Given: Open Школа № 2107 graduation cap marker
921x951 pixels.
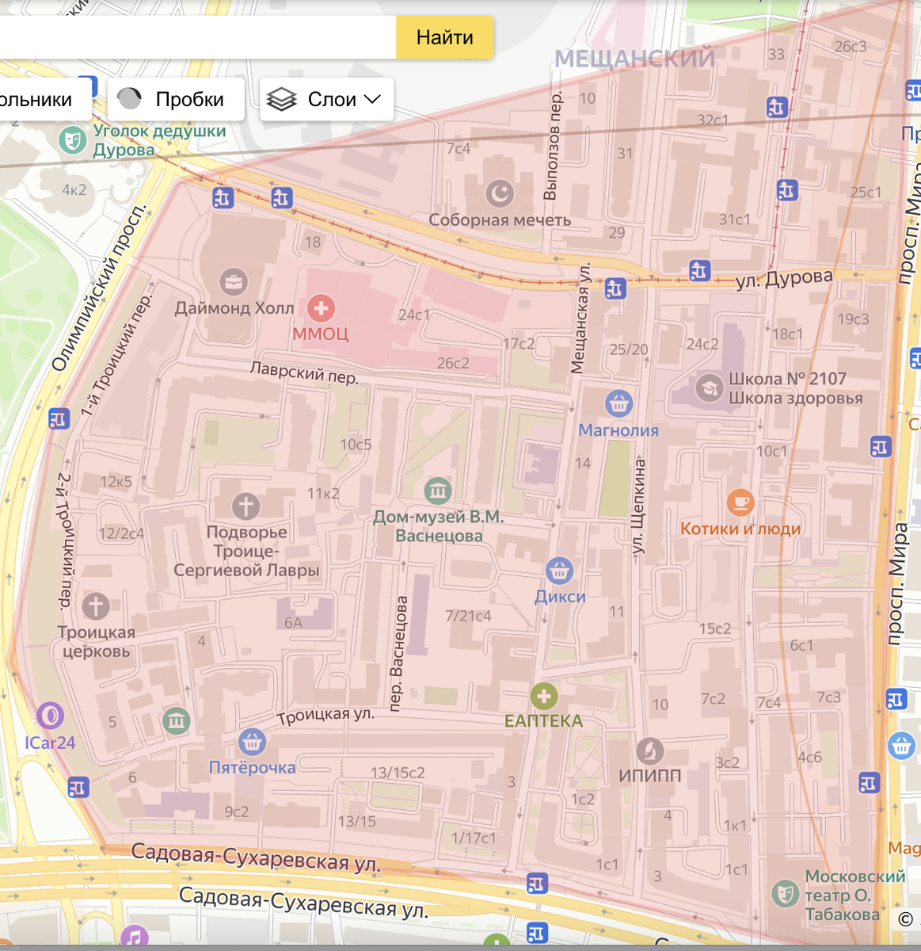Looking at the screenshot, I should 709,388.
